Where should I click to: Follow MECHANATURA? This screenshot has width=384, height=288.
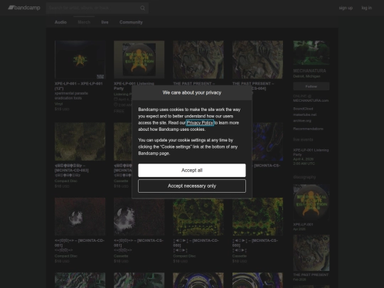tap(311, 87)
